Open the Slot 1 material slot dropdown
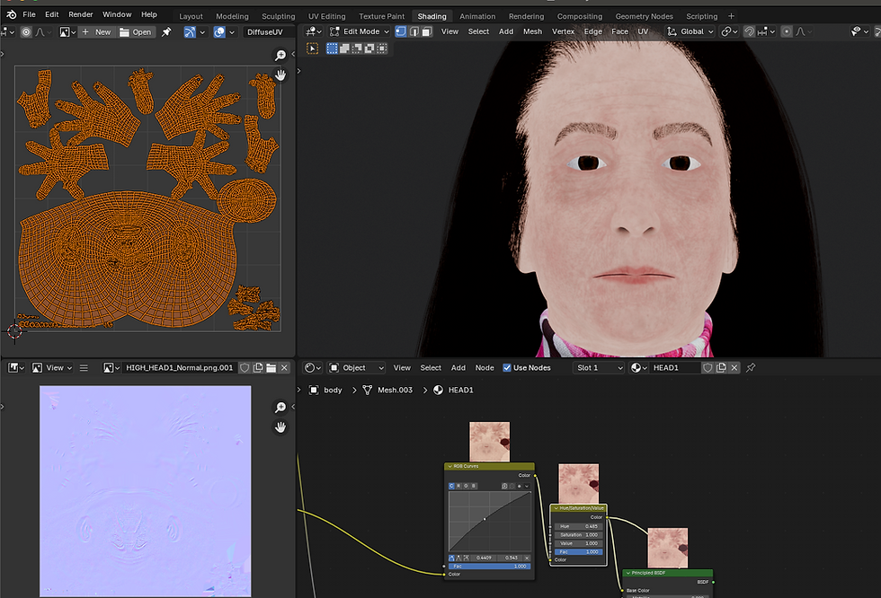881x598 pixels. click(599, 368)
